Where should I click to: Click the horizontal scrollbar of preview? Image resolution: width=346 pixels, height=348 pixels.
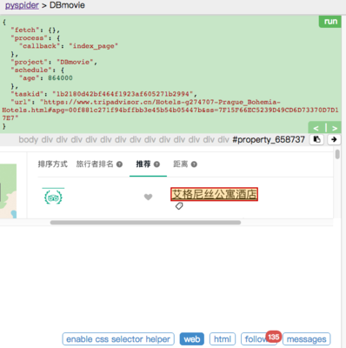click(x=145, y=223)
